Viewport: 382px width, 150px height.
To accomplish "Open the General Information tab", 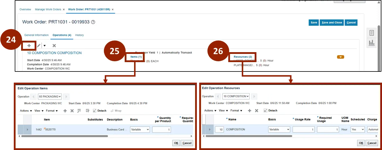I will (x=36, y=35).
